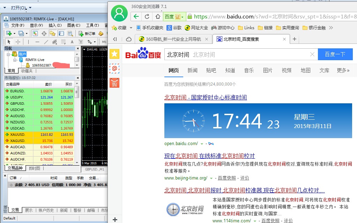357x223 pixels.
Task: Select the crosshair tool
Action: [x=18, y=42]
